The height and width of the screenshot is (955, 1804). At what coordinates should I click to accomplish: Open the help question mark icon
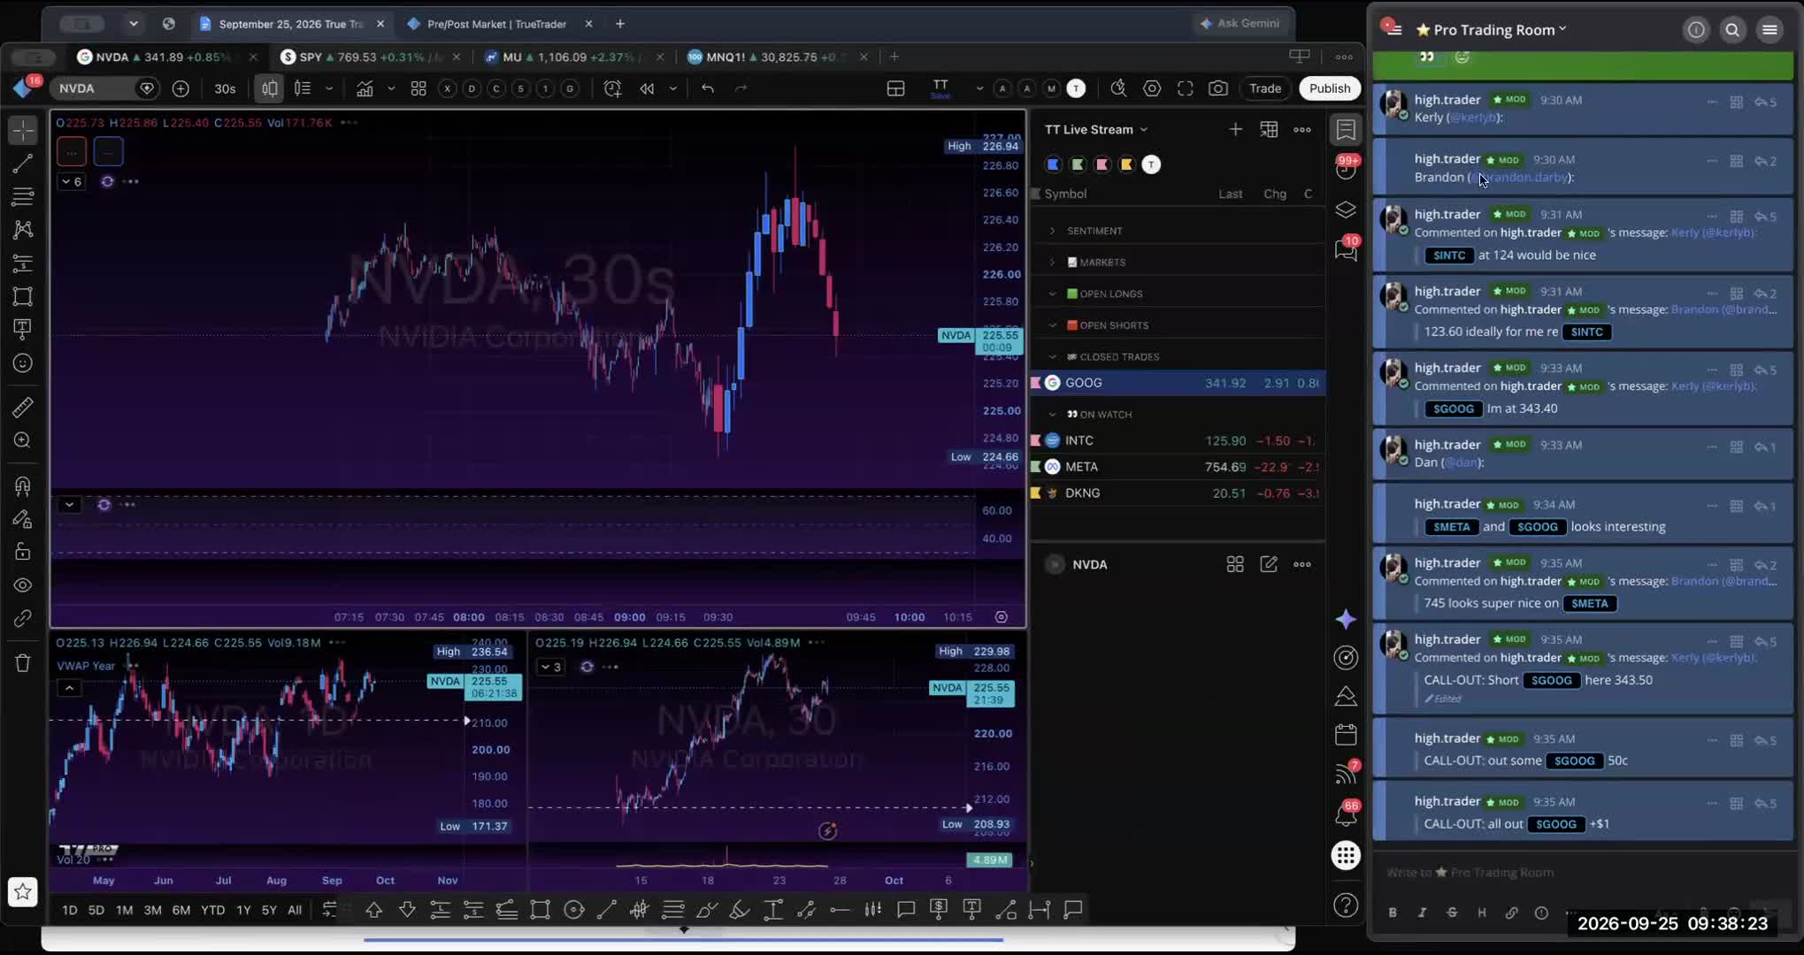(1346, 905)
